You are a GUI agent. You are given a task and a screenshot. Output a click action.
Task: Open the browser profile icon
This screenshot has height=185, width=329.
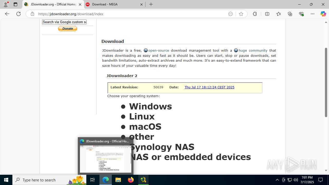6,4
